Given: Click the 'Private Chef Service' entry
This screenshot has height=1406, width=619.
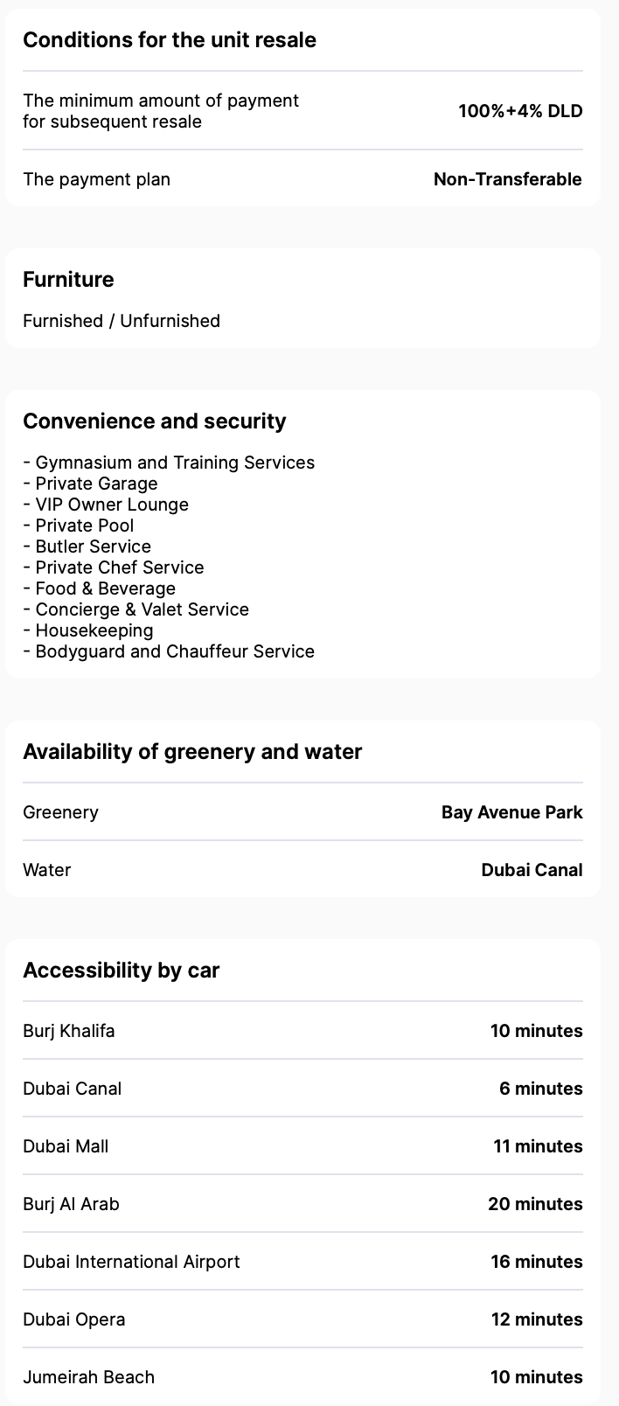Looking at the screenshot, I should 120,567.
